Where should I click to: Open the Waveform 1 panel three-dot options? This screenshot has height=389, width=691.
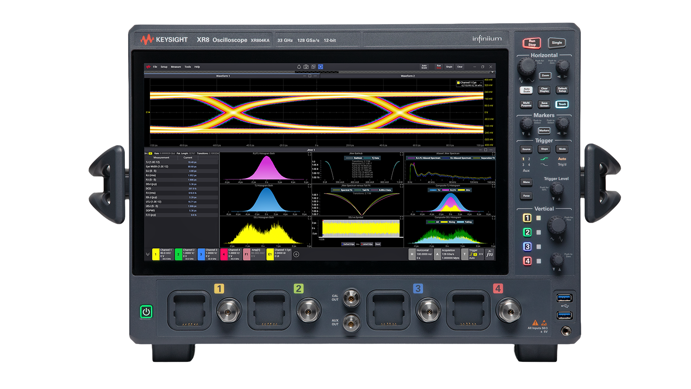click(315, 76)
